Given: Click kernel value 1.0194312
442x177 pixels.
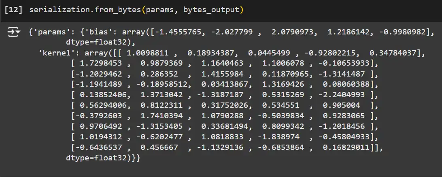Looking at the screenshot, I should pyautogui.click(x=101, y=137).
